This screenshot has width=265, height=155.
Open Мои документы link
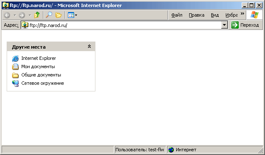point(38,66)
